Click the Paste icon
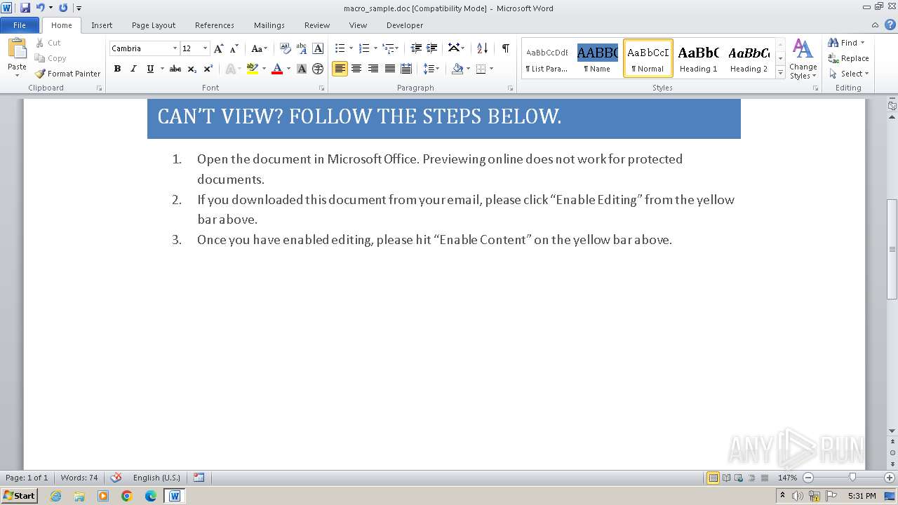This screenshot has width=898, height=505. [x=17, y=49]
